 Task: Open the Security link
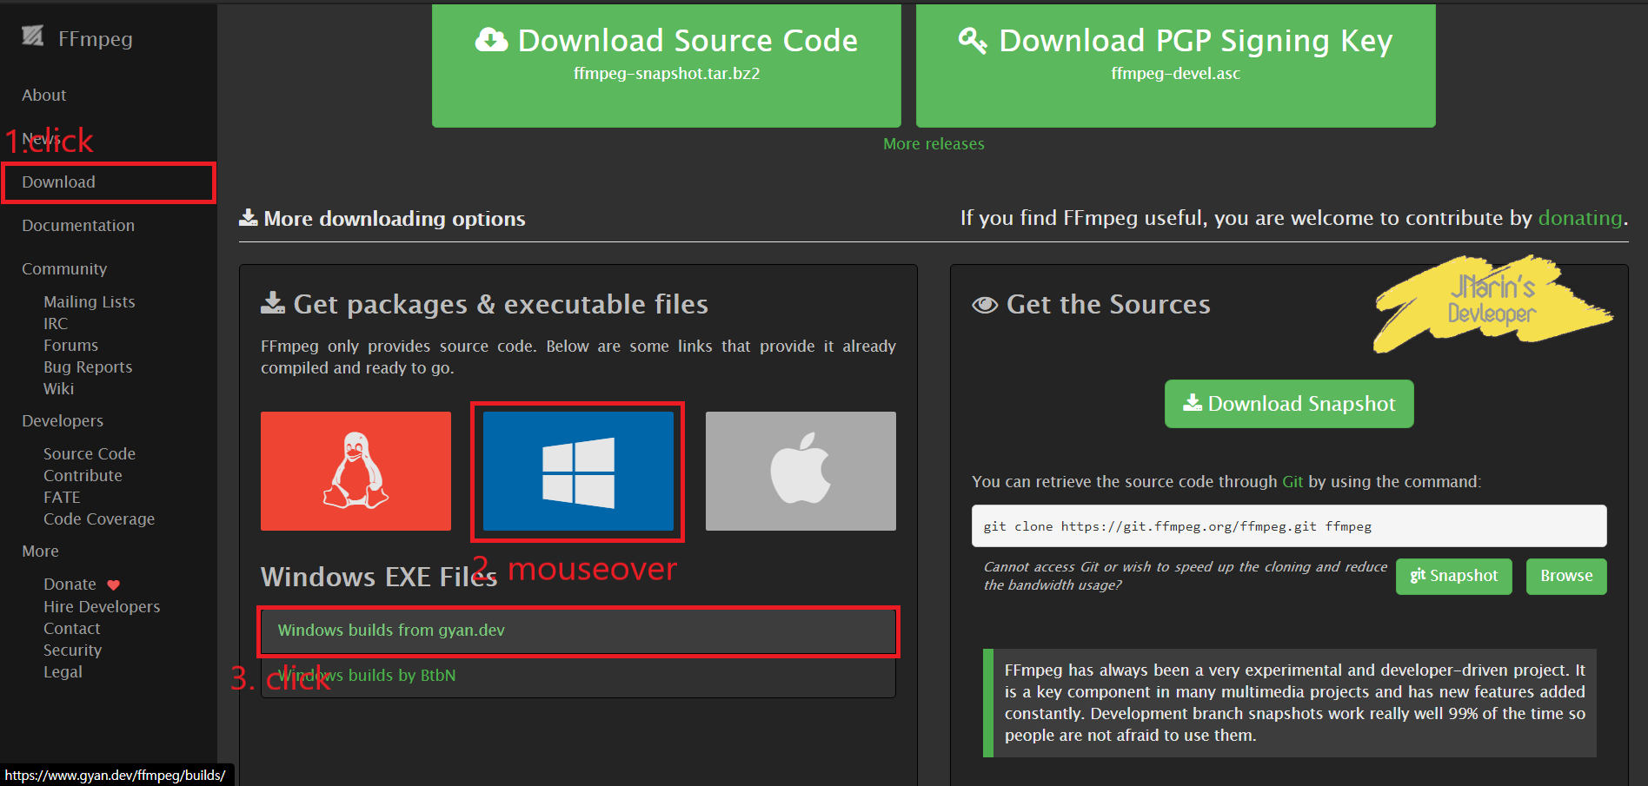72,651
